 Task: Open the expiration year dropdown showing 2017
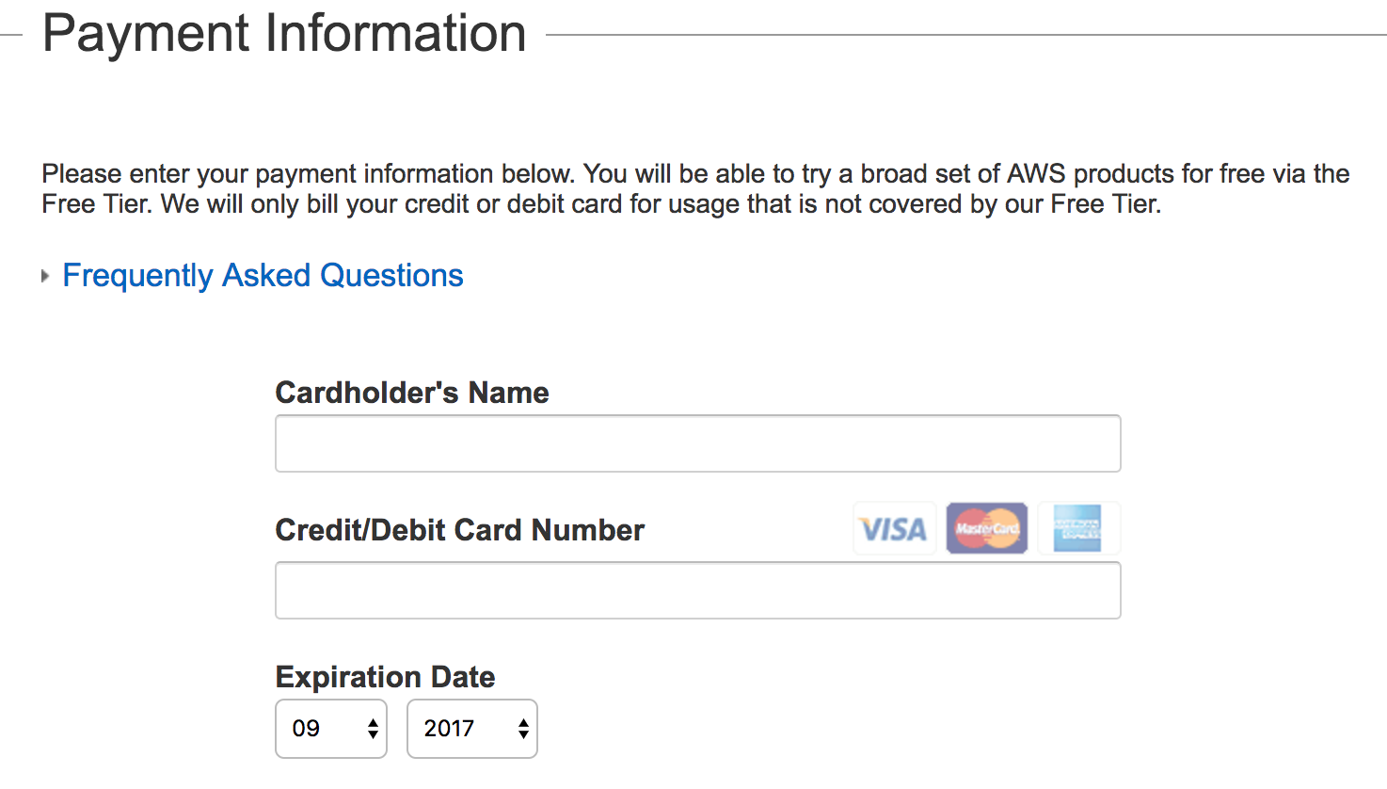[470, 729]
